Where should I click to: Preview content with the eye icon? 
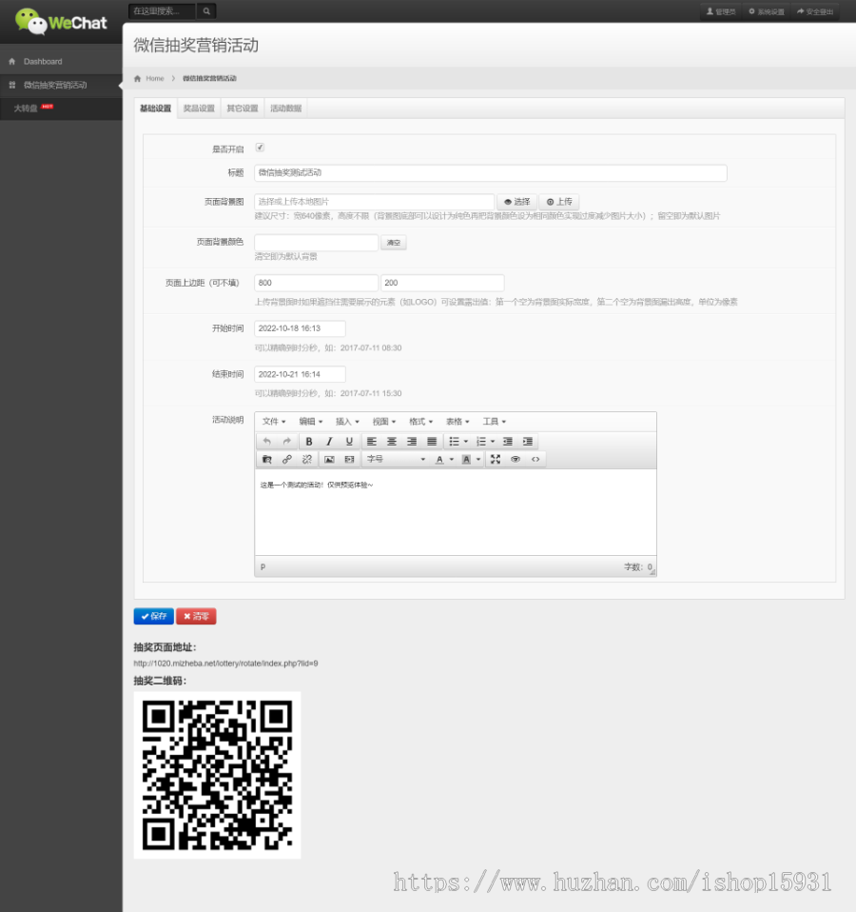[515, 459]
